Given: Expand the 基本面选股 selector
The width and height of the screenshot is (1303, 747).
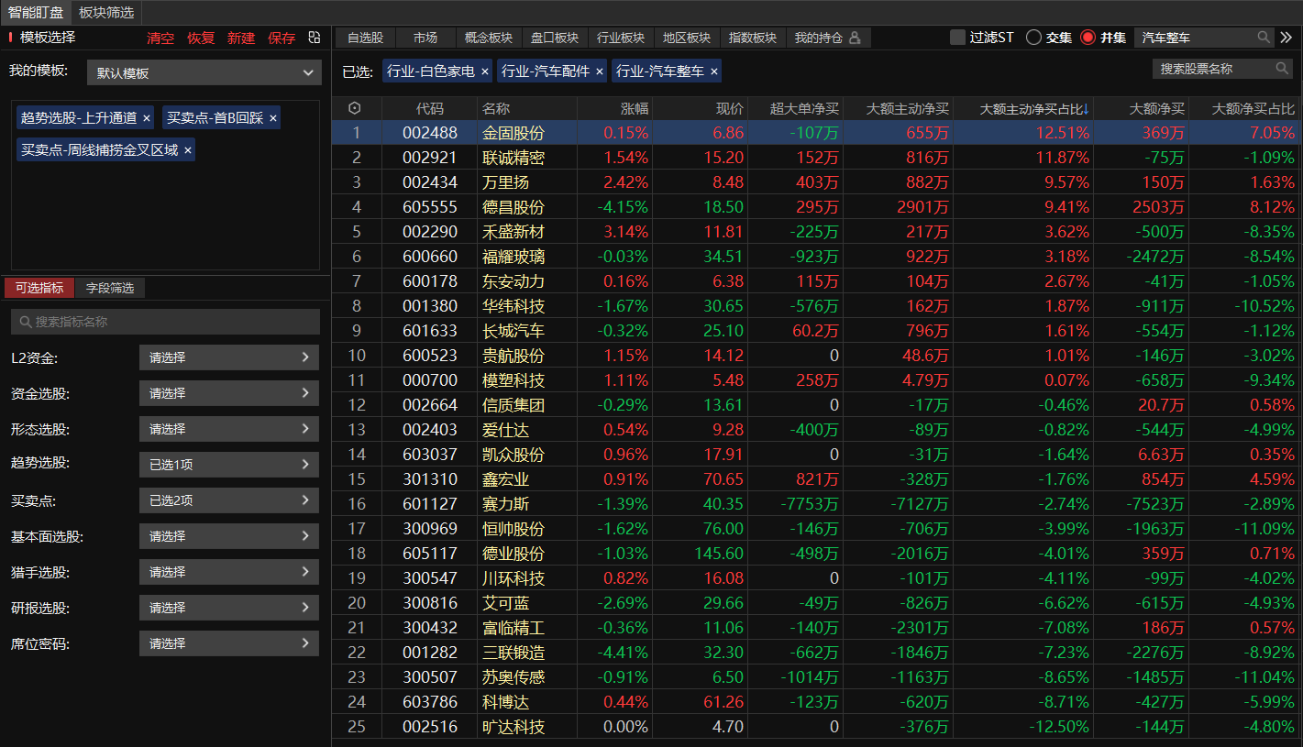Looking at the screenshot, I should point(229,536).
